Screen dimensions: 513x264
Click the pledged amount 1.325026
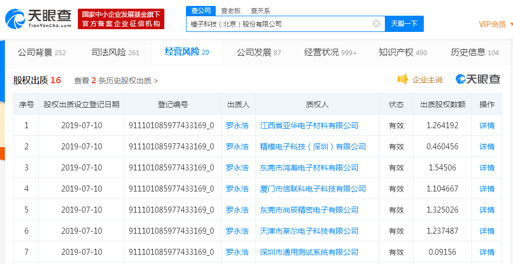[443, 209]
